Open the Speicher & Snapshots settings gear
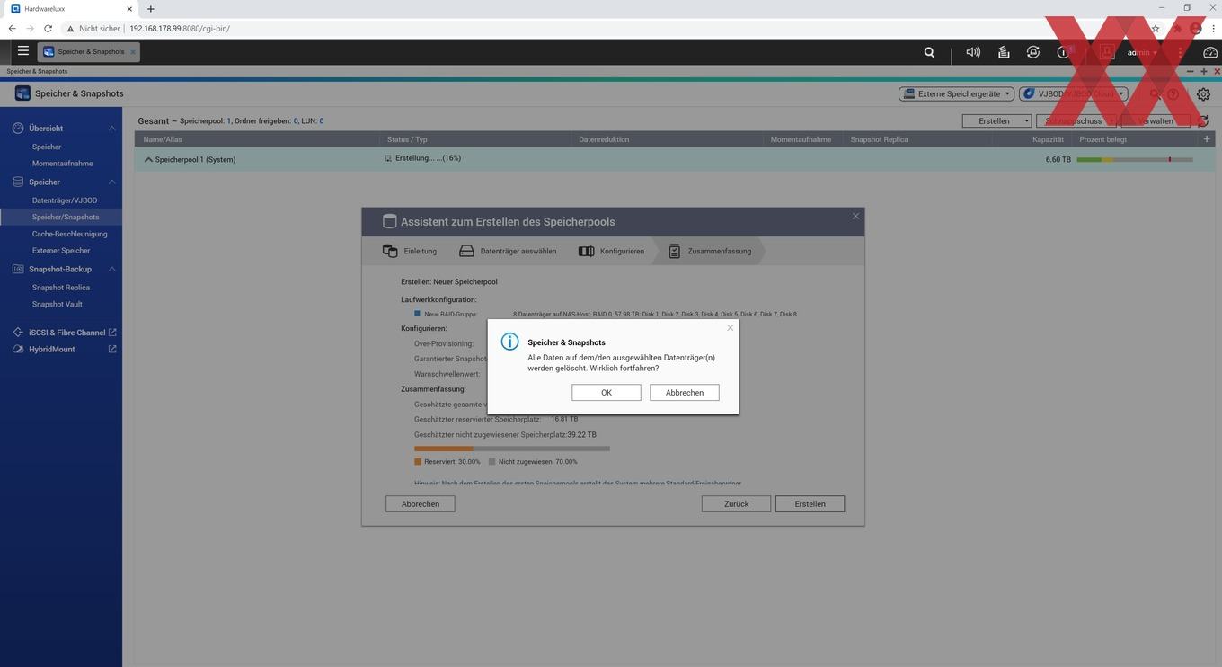The image size is (1222, 667). pos(1203,94)
